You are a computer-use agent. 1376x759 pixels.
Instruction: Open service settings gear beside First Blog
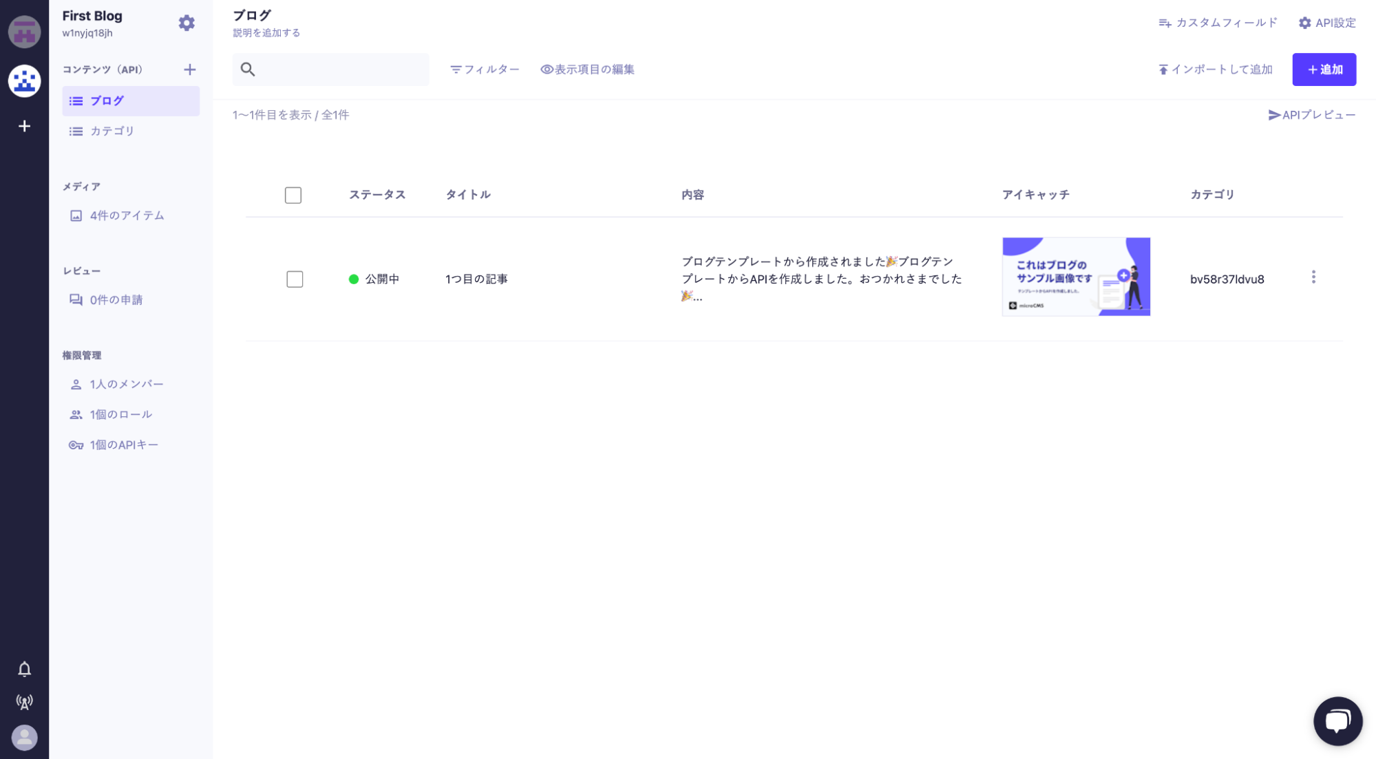[x=187, y=23]
